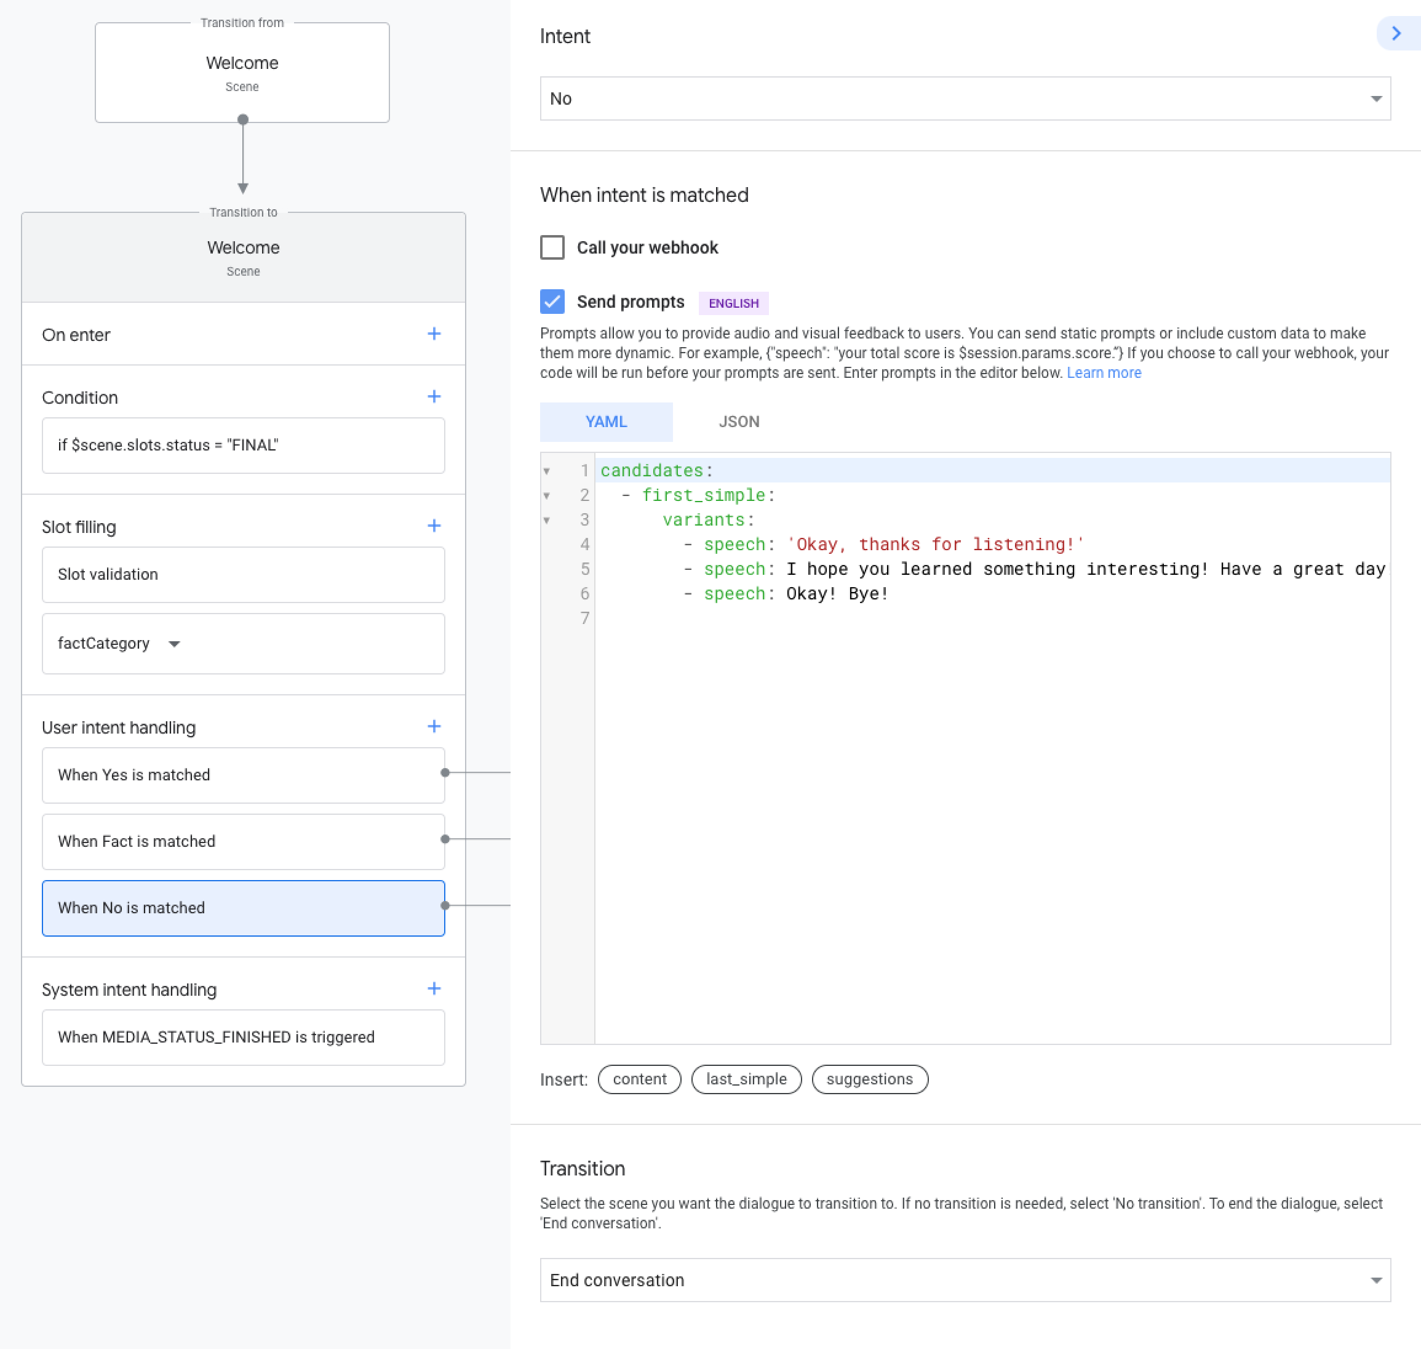
Task: Select When Yes is matched handler
Action: [x=243, y=775]
